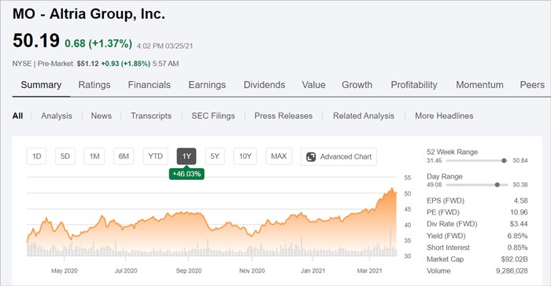The width and height of the screenshot is (551, 286).
Task: Select the active 1Y range button
Action: (x=187, y=156)
